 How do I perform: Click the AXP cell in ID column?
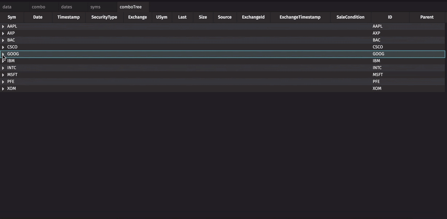(x=390, y=33)
